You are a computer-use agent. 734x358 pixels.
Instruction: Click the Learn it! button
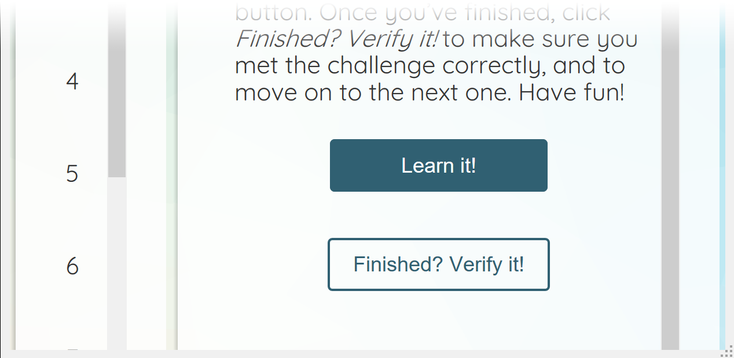point(438,165)
